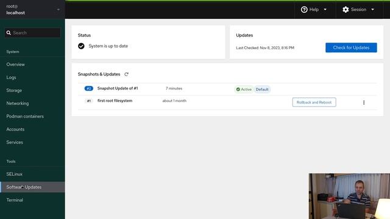Click the #1 snapshot badge

pos(89,101)
